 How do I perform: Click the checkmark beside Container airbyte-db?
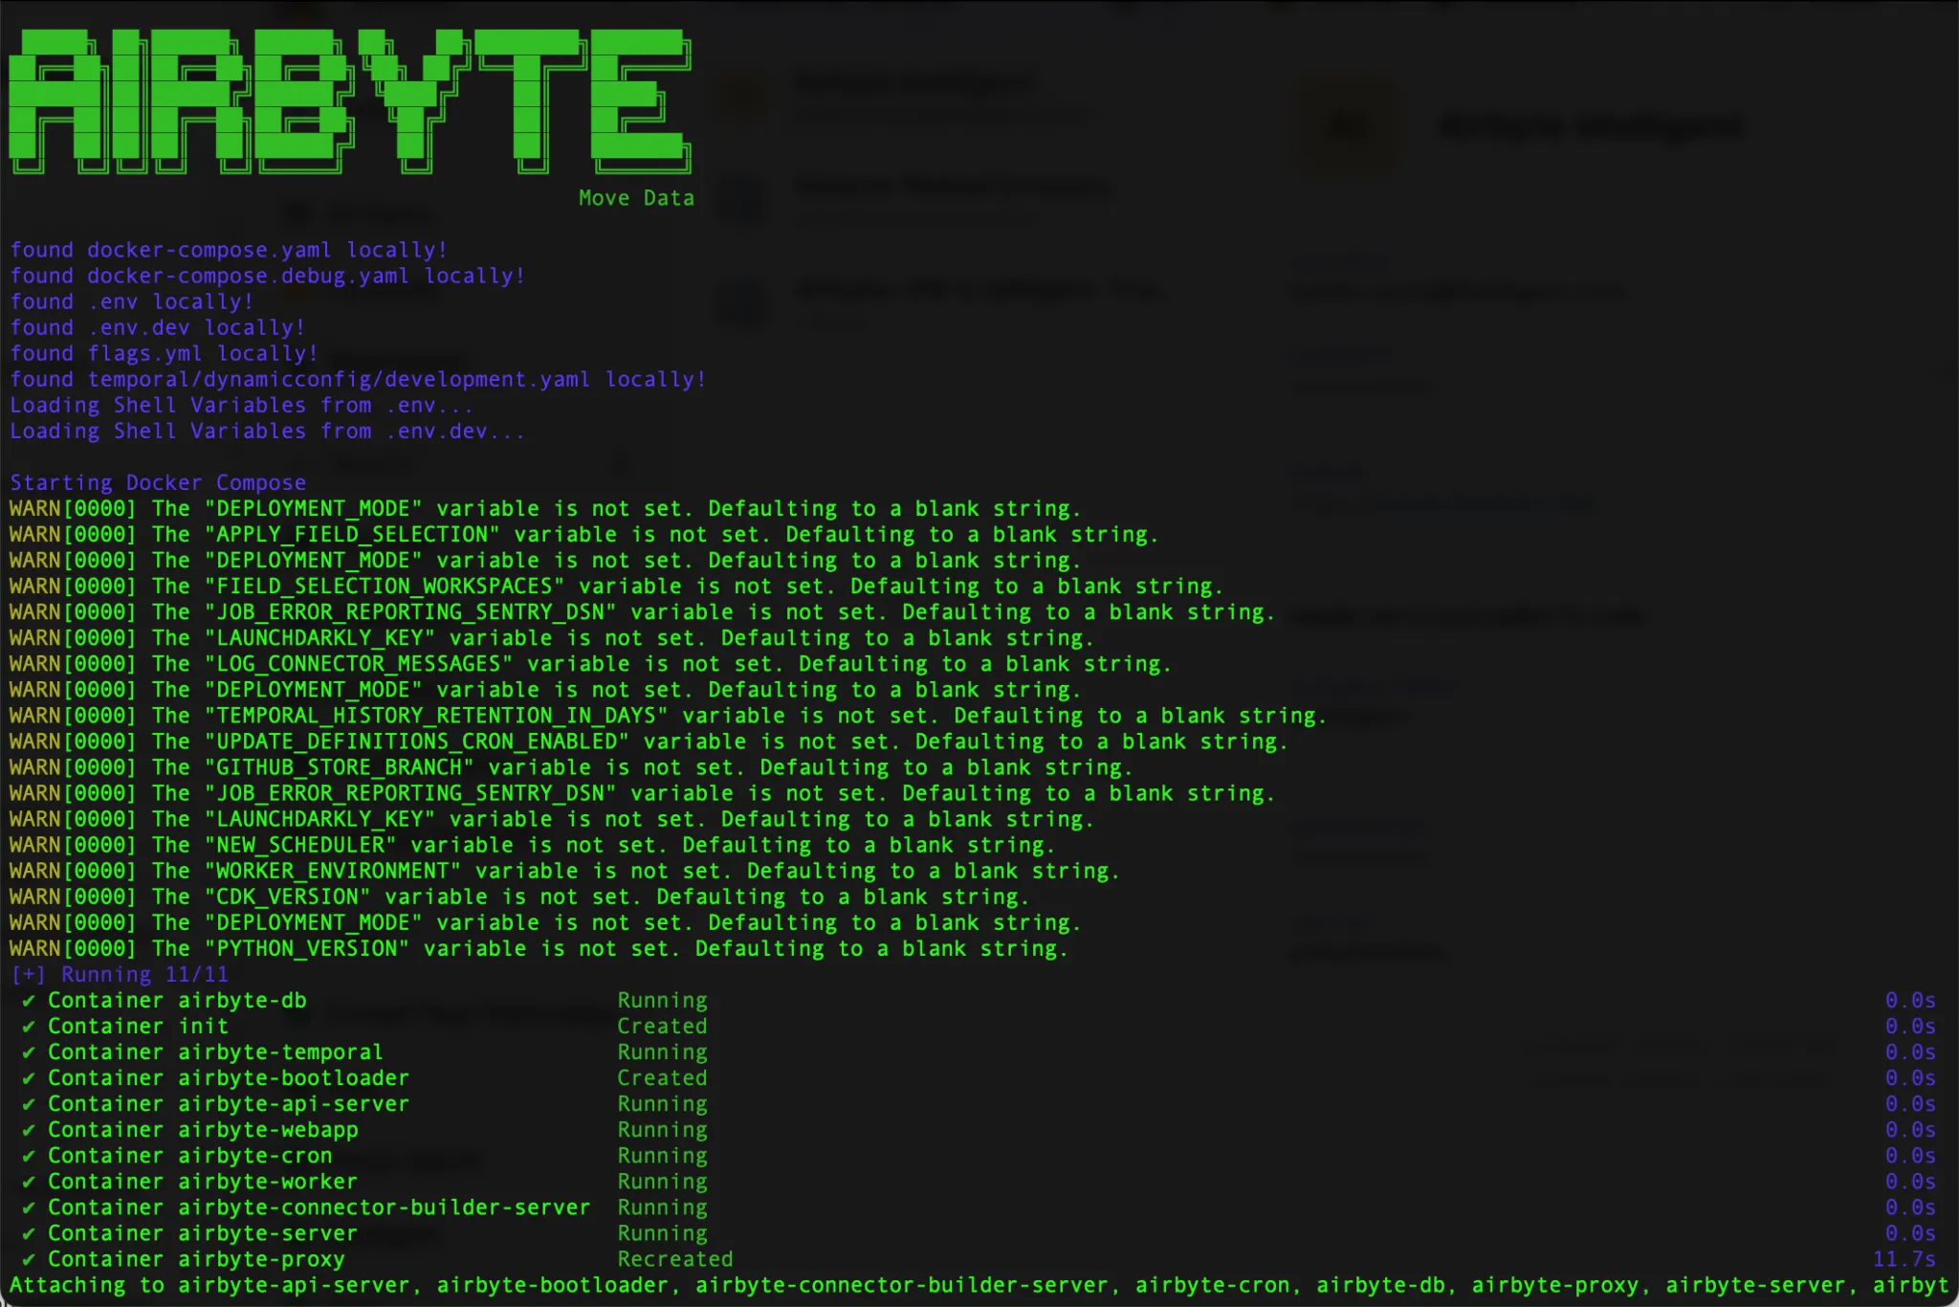coord(29,1001)
